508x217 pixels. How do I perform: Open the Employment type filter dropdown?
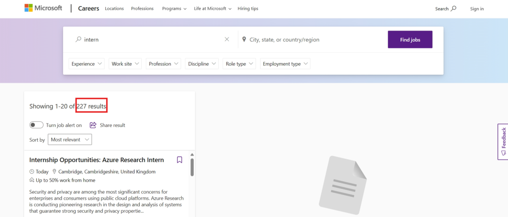point(285,64)
